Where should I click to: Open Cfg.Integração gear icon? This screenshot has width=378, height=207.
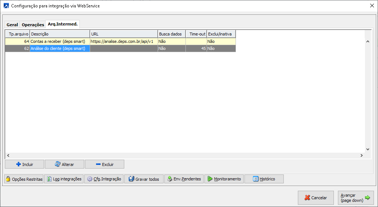pyautogui.click(x=90, y=179)
